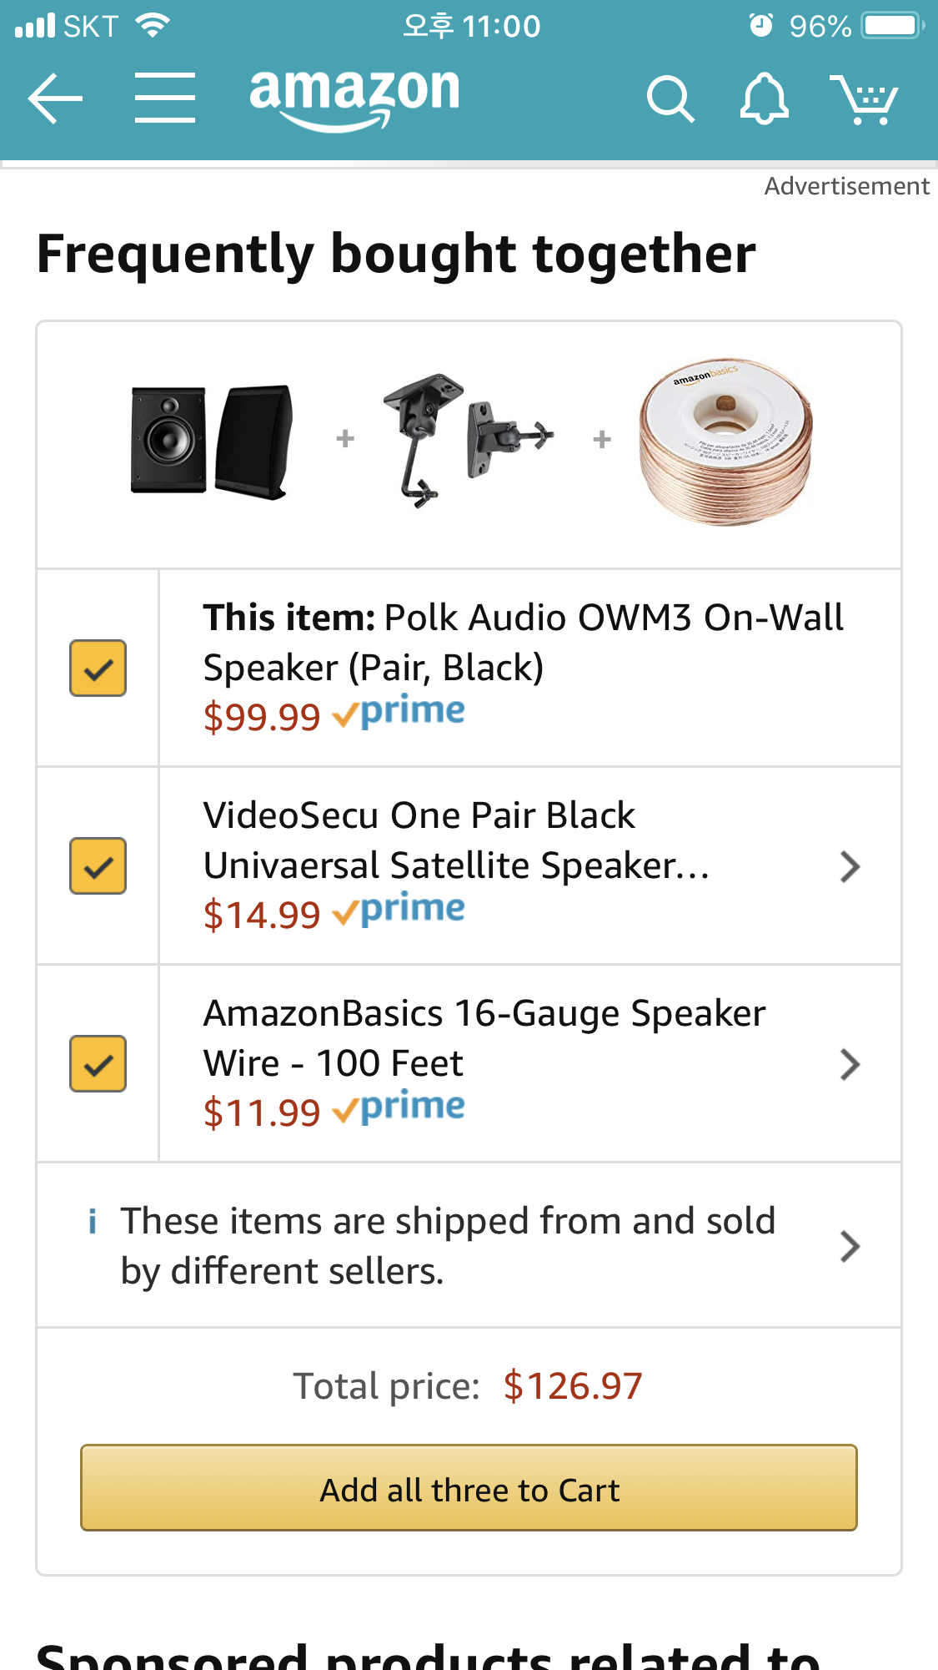Tap the back arrow icon
This screenshot has width=938, height=1670.
(x=55, y=98)
